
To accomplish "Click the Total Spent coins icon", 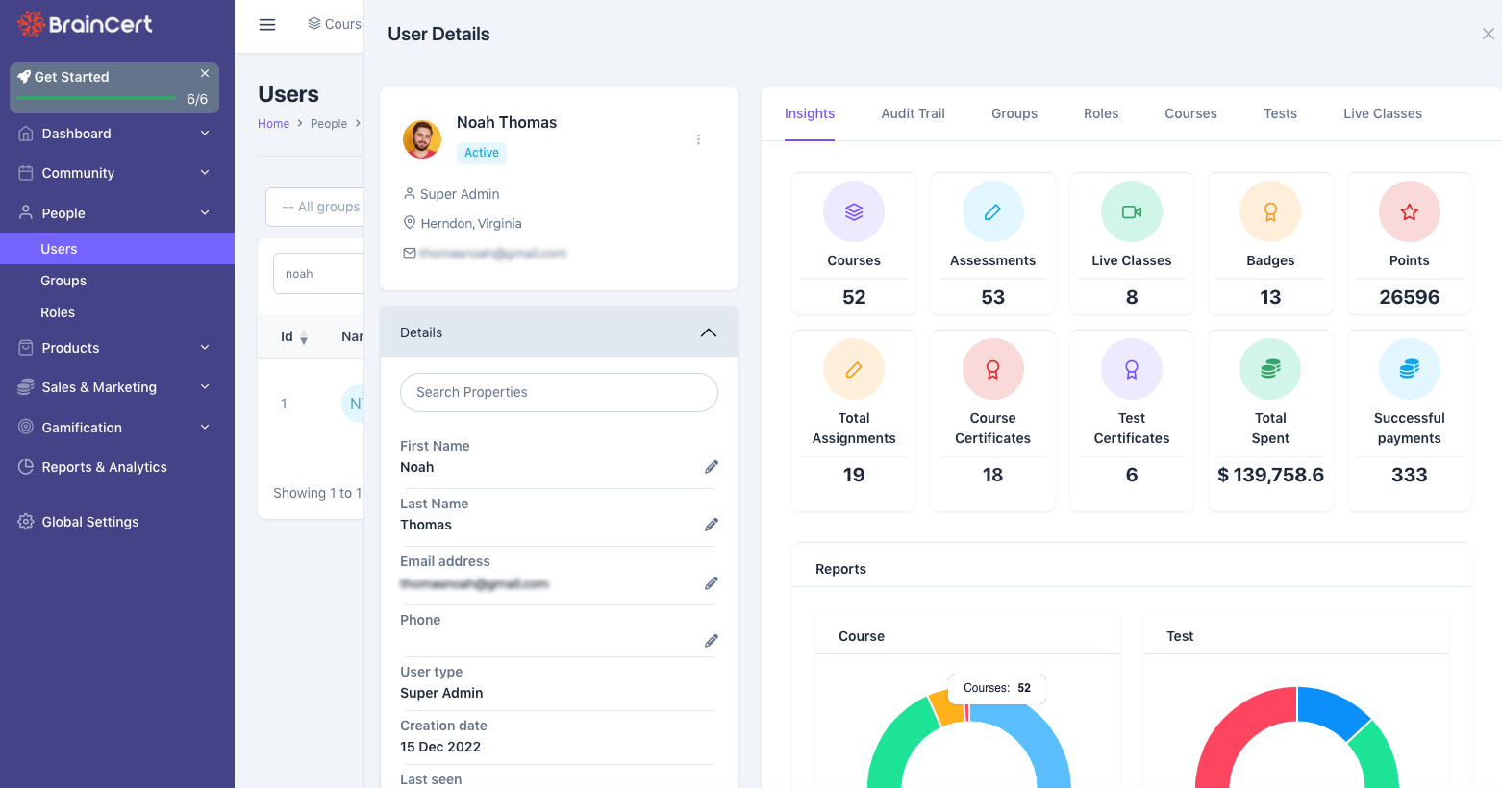I will 1270,369.
